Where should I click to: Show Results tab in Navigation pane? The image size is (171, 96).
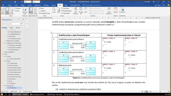coord(18,28)
